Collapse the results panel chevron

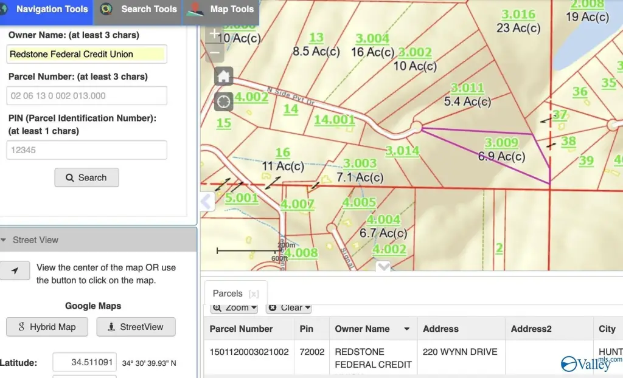click(383, 266)
